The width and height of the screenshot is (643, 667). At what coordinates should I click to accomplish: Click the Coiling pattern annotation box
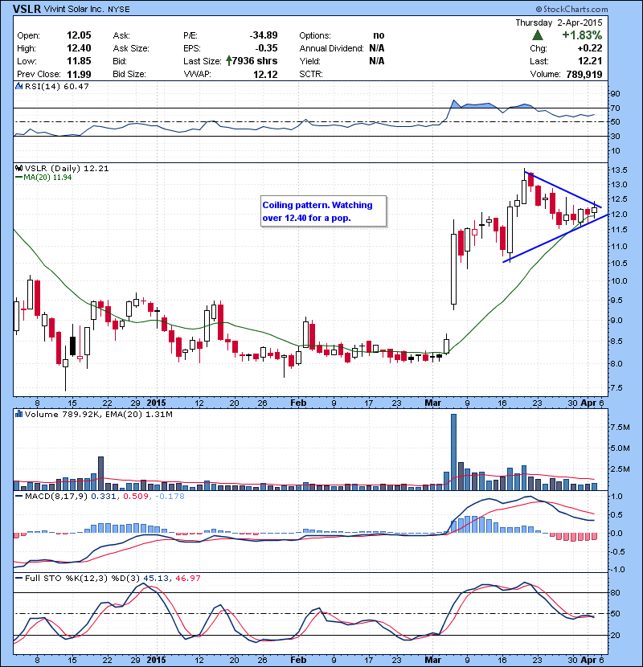(323, 211)
